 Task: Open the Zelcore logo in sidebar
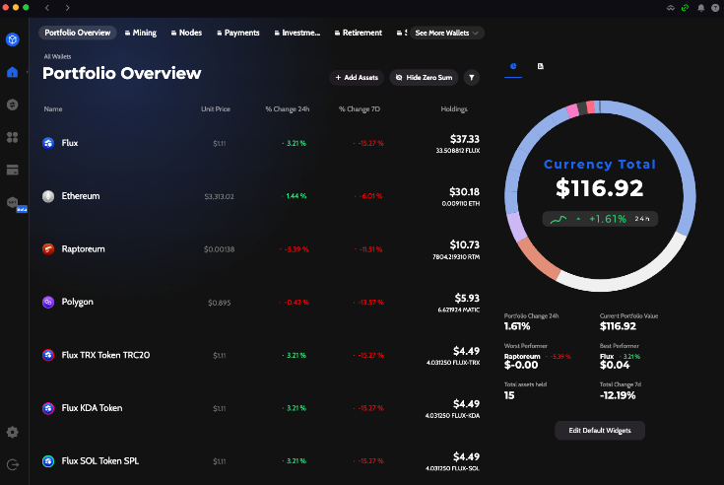pyautogui.click(x=13, y=39)
